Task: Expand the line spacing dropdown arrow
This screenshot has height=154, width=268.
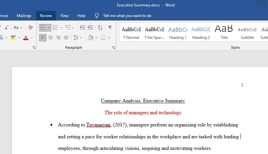Action: coord(81,38)
